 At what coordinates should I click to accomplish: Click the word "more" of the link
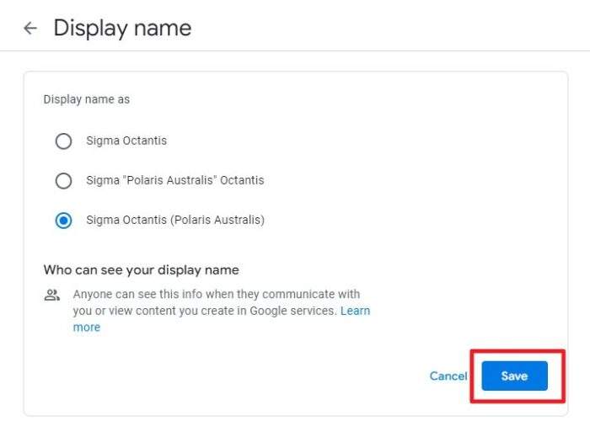[x=87, y=328]
